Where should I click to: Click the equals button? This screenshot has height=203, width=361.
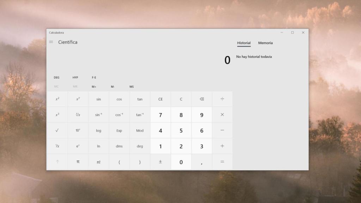click(222, 162)
